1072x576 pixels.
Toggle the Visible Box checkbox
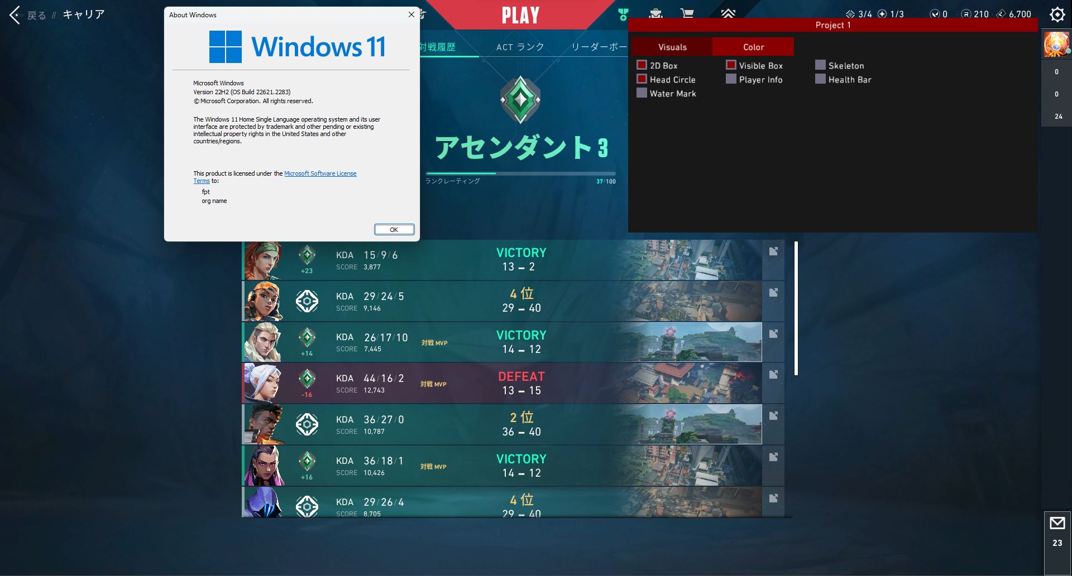731,65
